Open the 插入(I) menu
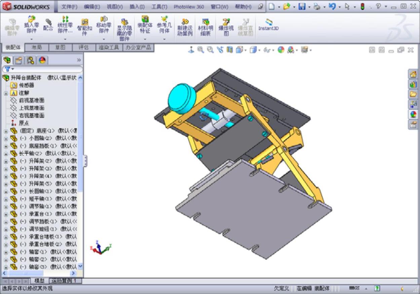This screenshot has width=420, height=294. (137, 7)
